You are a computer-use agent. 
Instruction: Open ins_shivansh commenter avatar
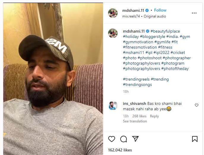113,106
